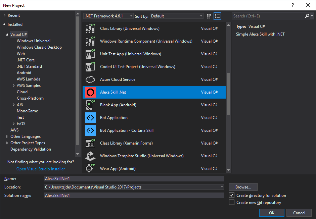Image resolution: width=316 pixels, height=219 pixels.
Task: Switch to medium icons list view
Action: tap(217, 16)
